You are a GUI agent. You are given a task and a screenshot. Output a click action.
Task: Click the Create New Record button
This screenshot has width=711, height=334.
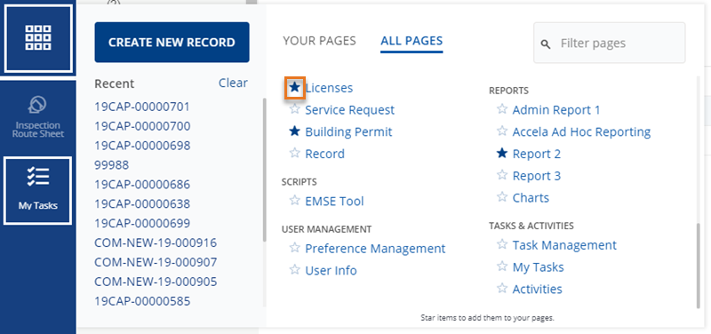(172, 42)
